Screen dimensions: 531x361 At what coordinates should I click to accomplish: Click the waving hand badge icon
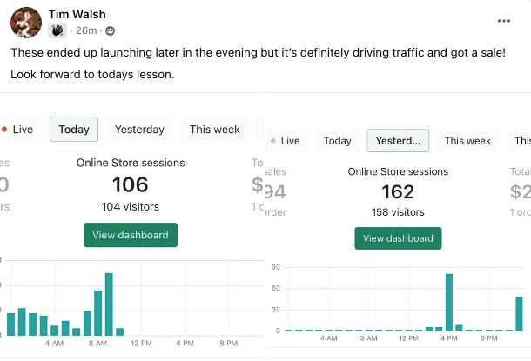57,30
